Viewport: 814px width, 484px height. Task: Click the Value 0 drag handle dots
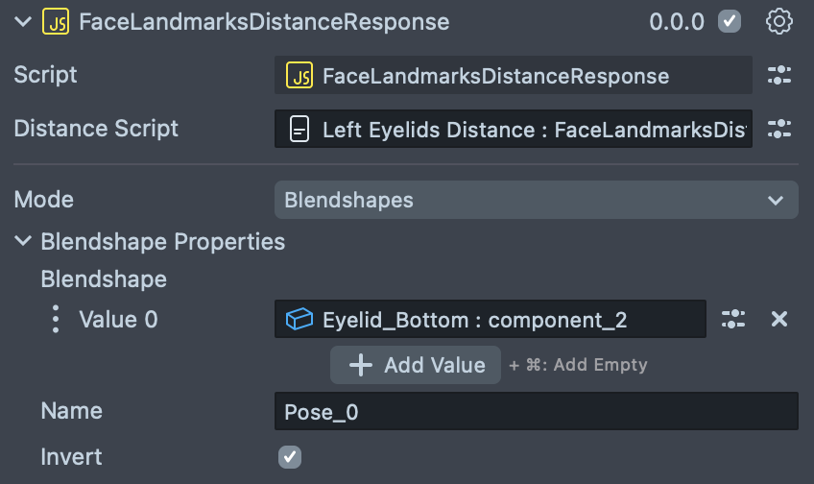click(55, 320)
